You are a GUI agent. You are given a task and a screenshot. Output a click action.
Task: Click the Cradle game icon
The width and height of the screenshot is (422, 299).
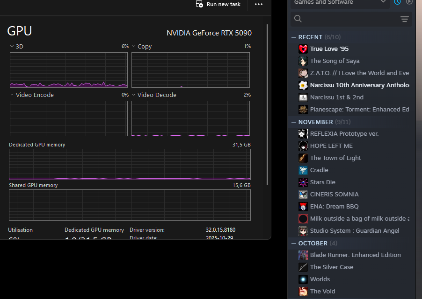tap(303, 170)
